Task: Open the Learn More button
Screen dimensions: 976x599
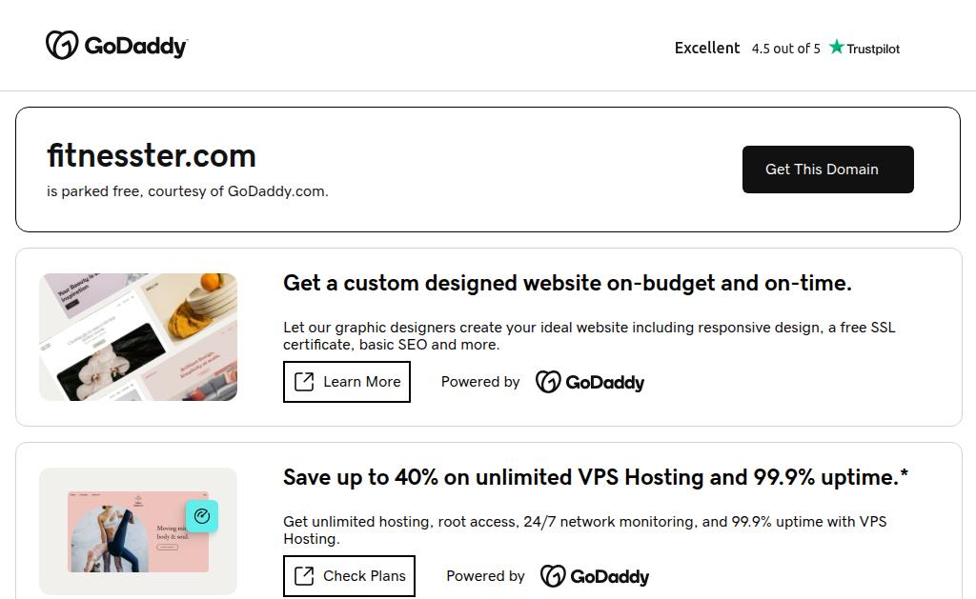Action: [347, 382]
